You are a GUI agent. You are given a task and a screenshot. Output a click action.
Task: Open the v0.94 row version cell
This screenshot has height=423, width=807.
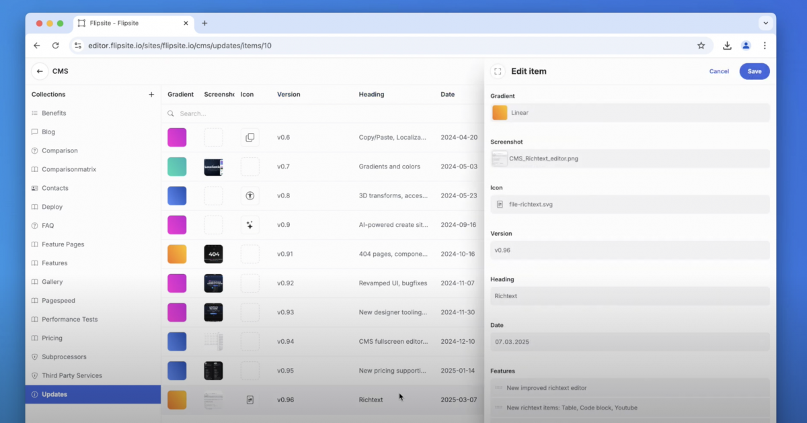pos(286,341)
